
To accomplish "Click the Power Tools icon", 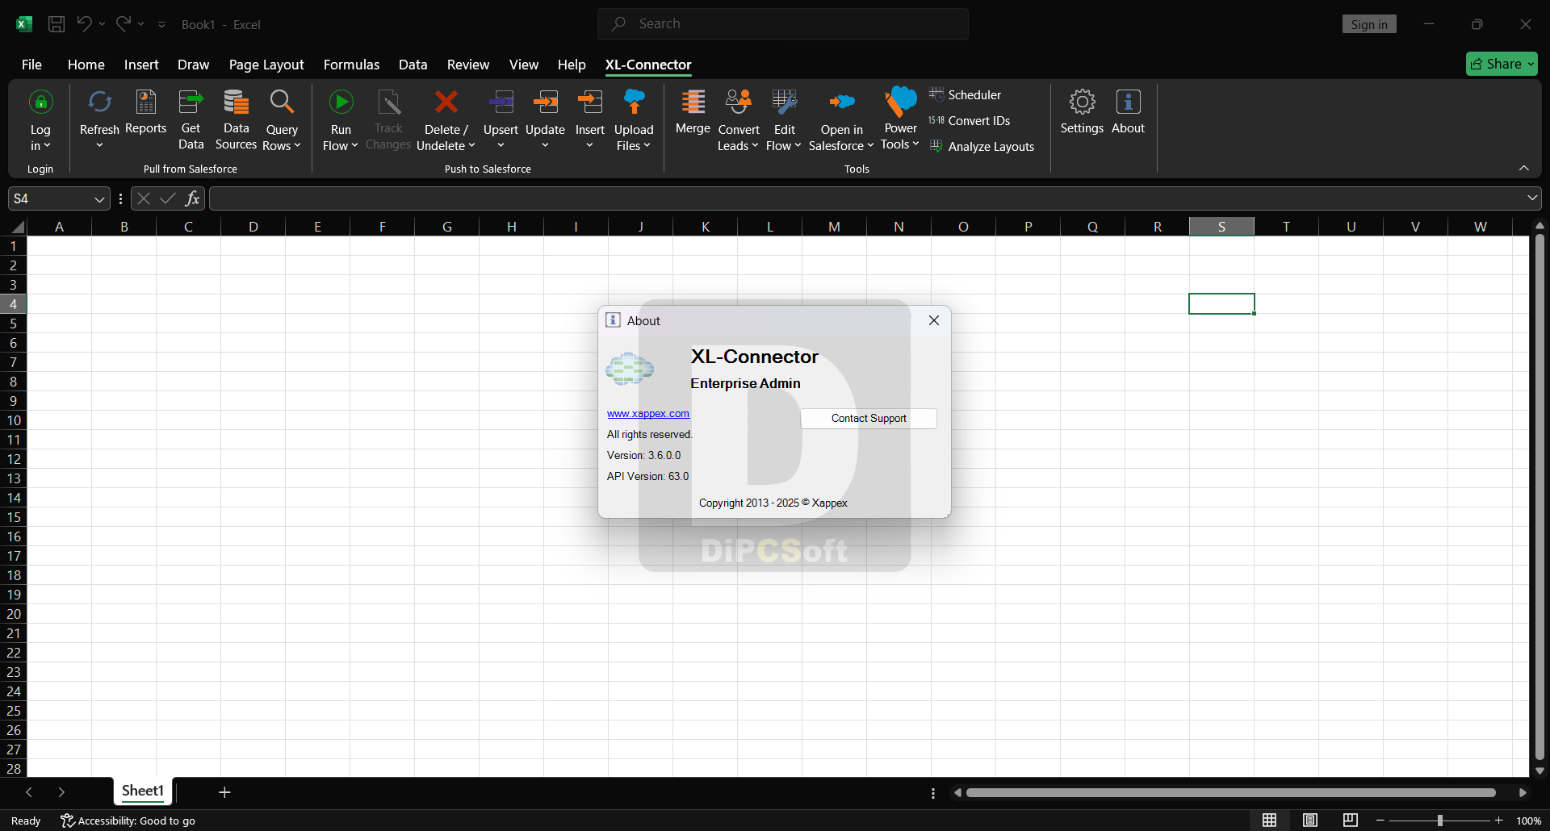I will 900,102.
